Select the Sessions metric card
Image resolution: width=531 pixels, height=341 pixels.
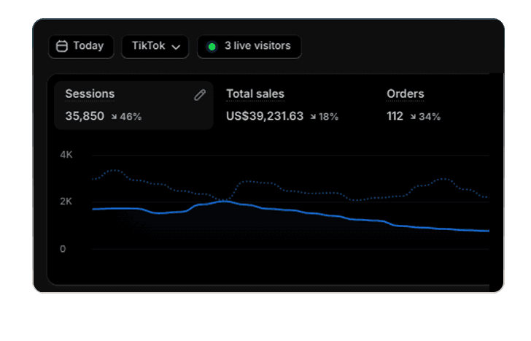[x=133, y=105]
